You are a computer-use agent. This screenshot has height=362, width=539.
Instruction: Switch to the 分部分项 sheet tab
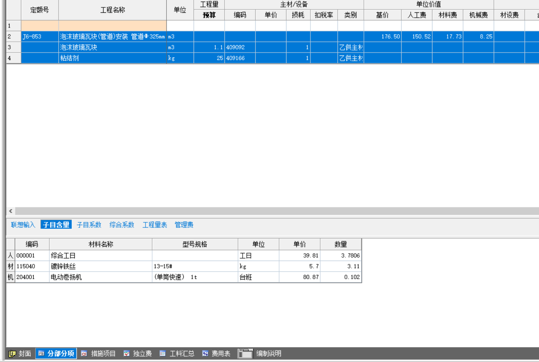(56, 353)
